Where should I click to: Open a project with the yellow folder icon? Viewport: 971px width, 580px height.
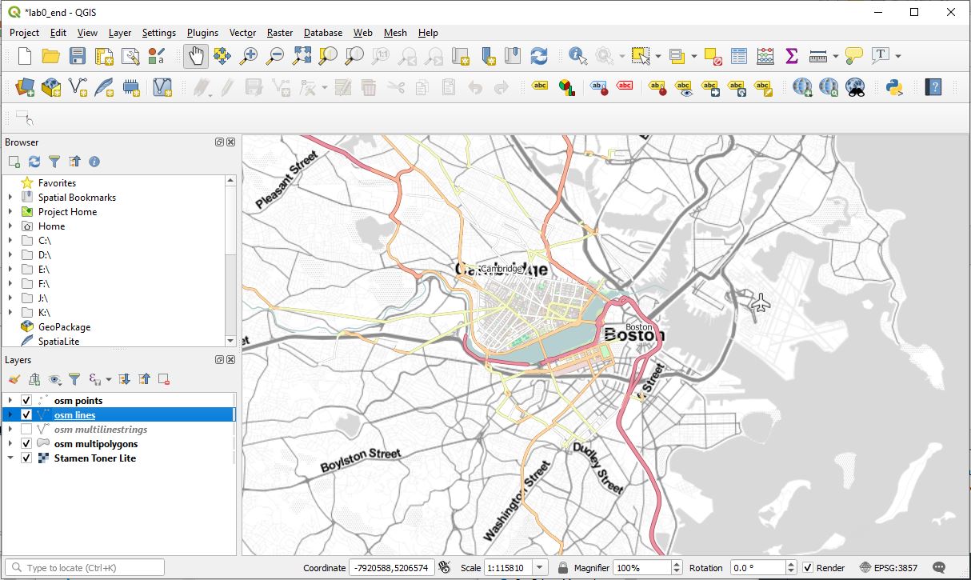point(51,56)
